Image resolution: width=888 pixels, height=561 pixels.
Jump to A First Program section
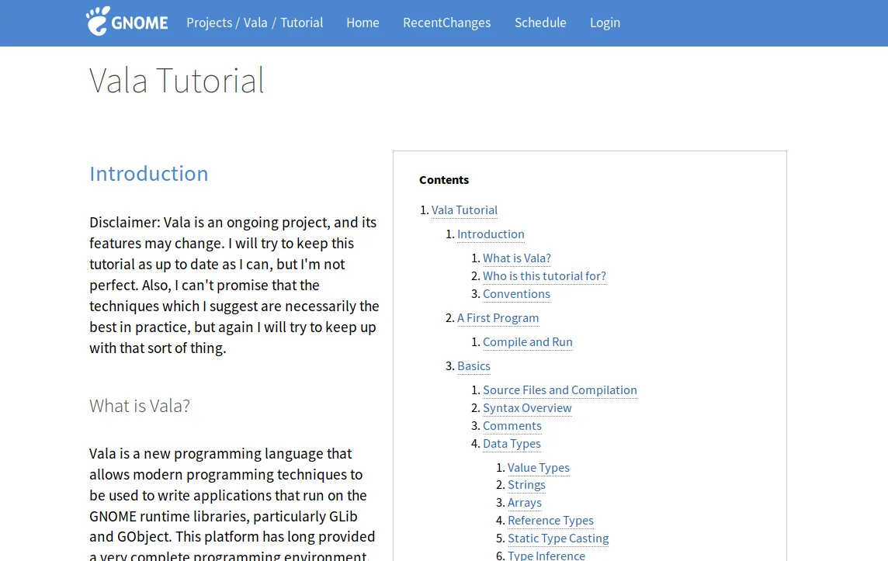pyautogui.click(x=498, y=318)
